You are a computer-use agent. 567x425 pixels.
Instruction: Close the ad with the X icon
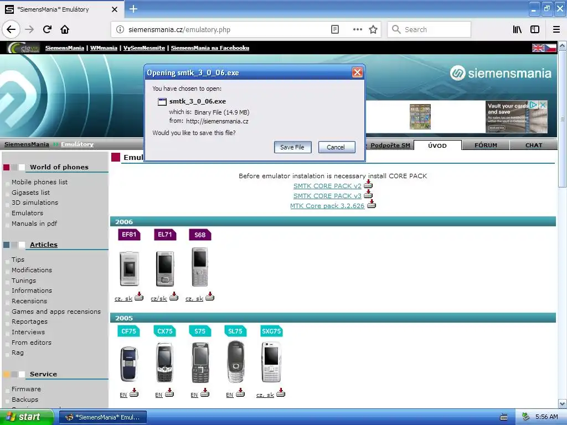click(543, 105)
